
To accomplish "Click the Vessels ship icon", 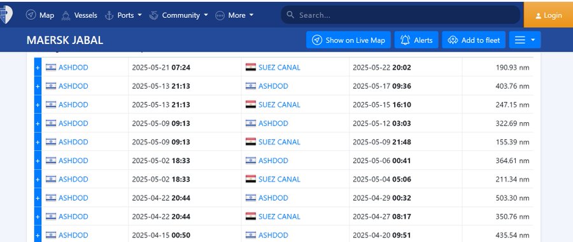I will pos(66,15).
